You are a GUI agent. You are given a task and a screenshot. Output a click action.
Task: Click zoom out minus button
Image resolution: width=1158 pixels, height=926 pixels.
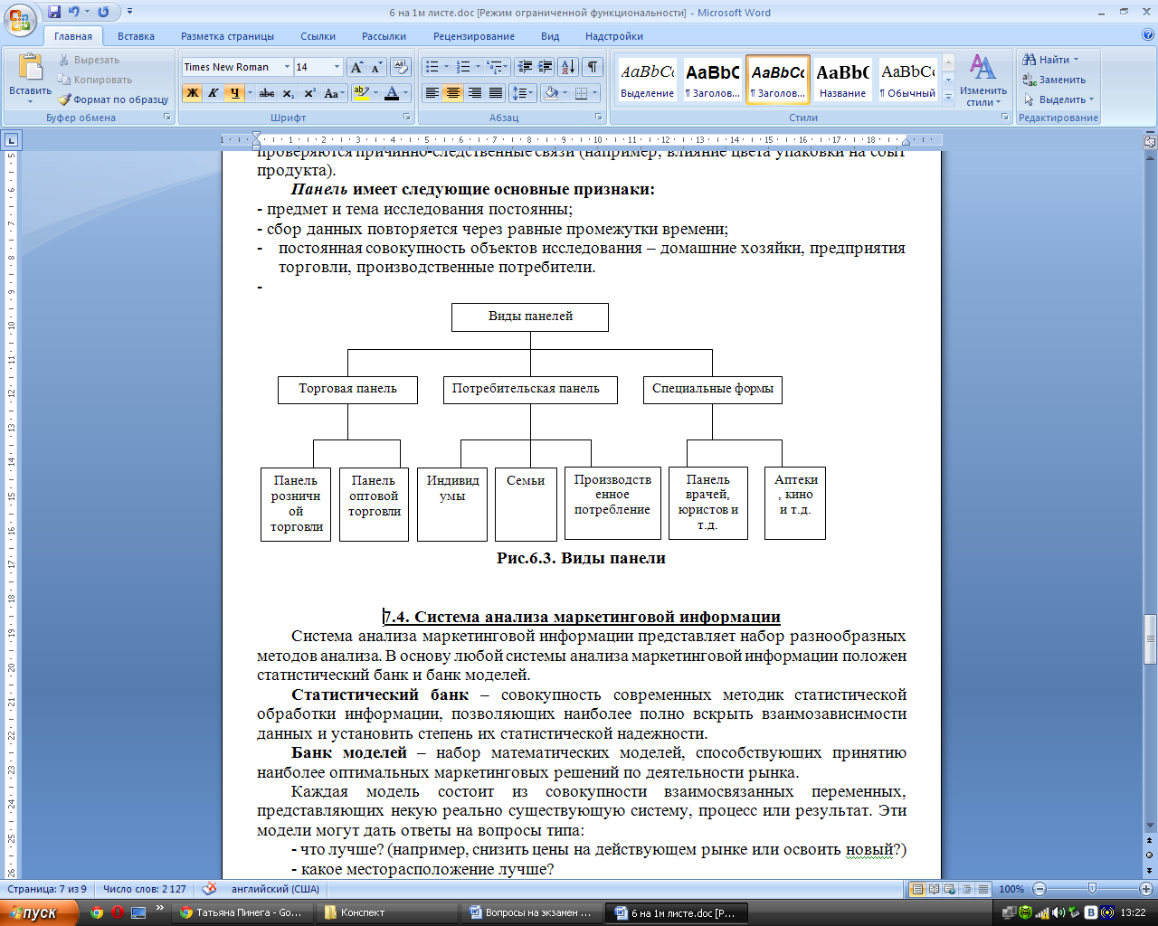1039,889
